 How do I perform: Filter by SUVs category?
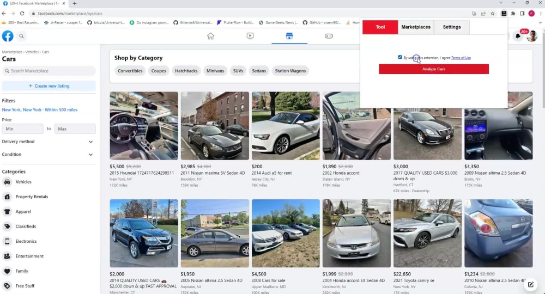click(238, 71)
